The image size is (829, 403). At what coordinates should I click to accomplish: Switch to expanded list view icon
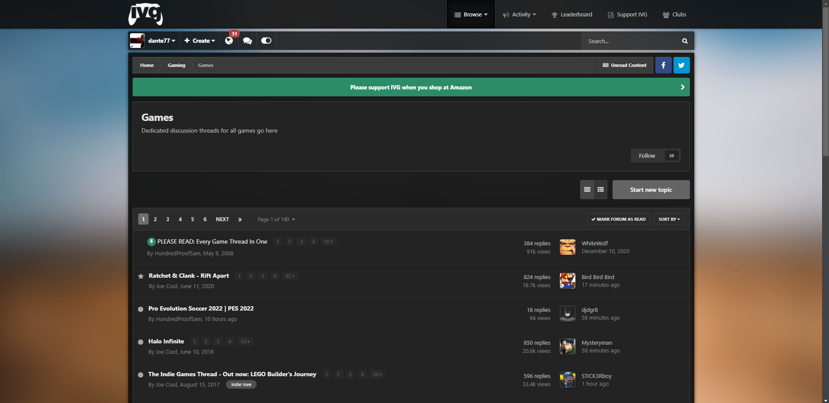[x=600, y=190]
